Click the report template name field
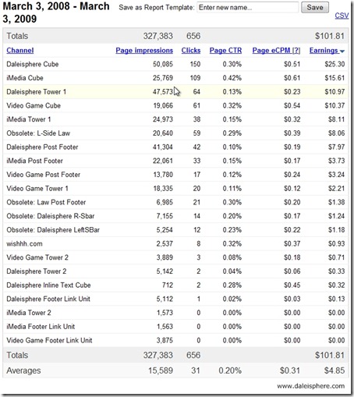This screenshot has height=397, width=354. [247, 7]
